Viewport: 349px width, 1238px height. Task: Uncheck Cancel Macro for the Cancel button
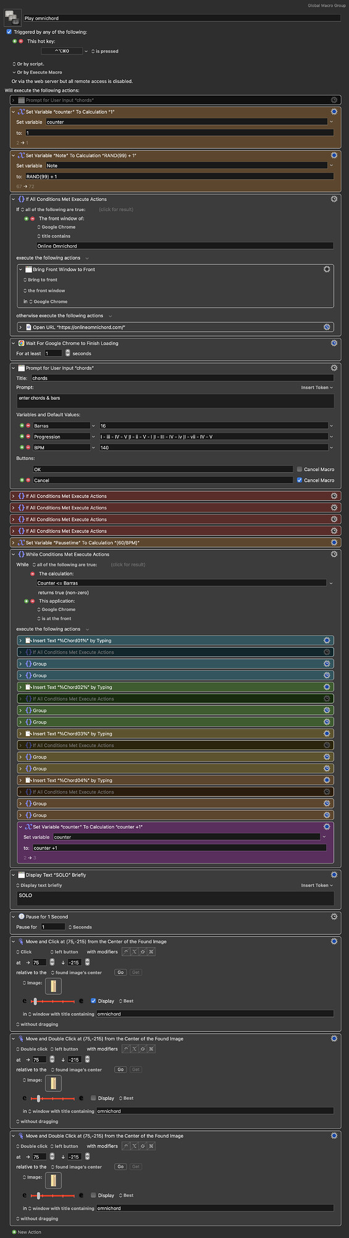click(x=300, y=480)
